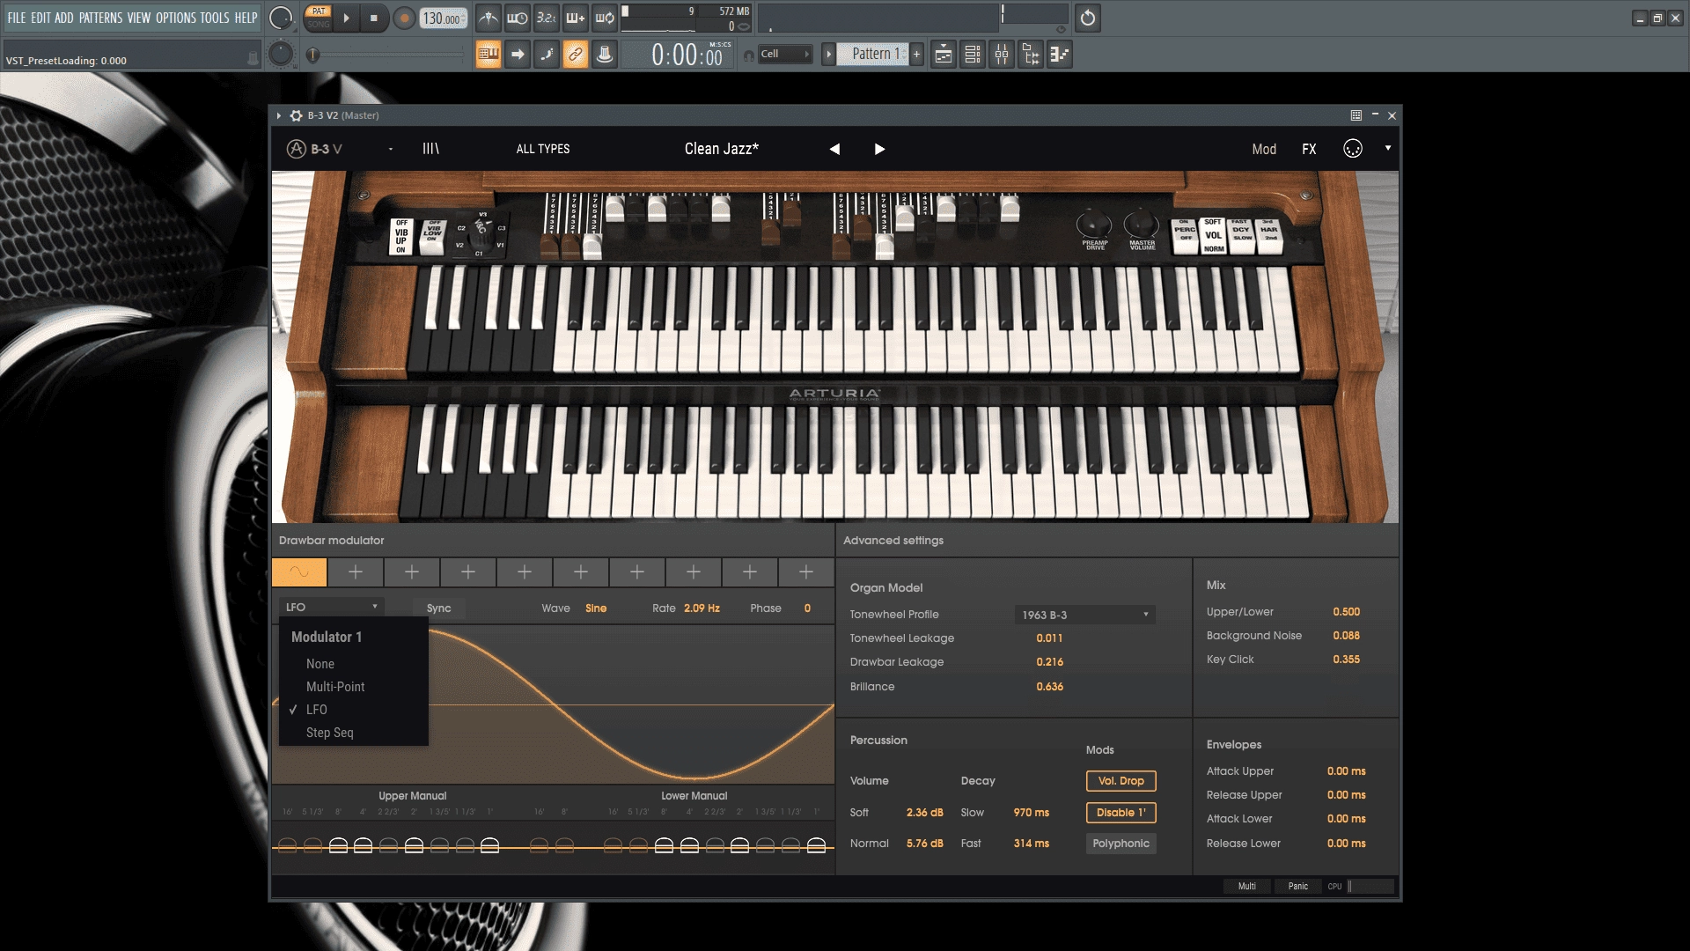
Task: Click the record button
Action: point(404,18)
